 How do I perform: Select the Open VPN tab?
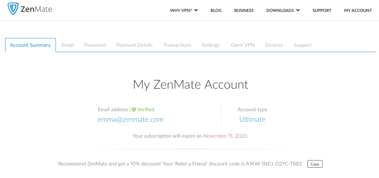243,45
